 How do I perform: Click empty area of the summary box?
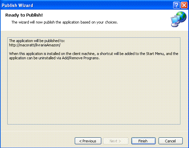[94, 92]
